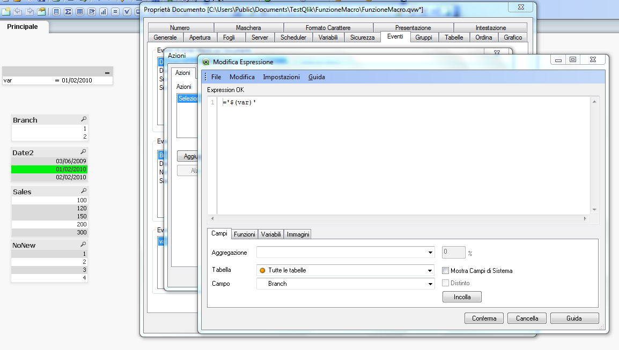
Task: Open the Intestazione tab
Action: pyautogui.click(x=491, y=27)
